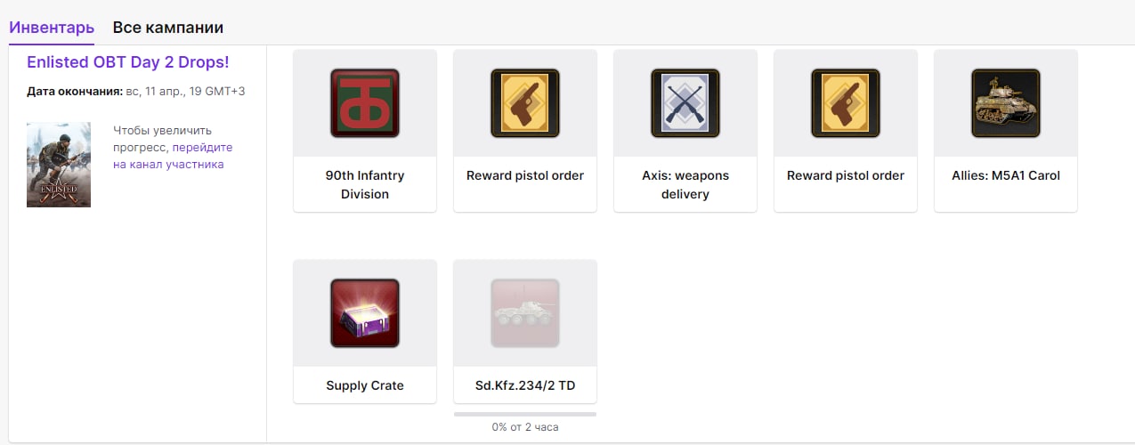This screenshot has height=445, width=1135.
Task: Click the Supply Crate text label
Action: pyautogui.click(x=365, y=385)
